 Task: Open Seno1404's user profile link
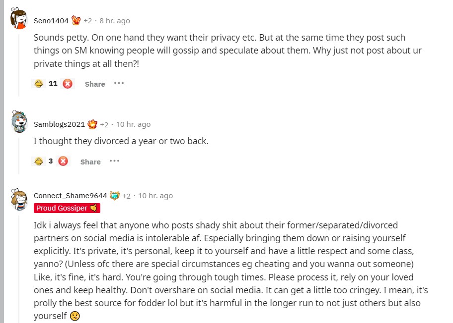pos(51,21)
